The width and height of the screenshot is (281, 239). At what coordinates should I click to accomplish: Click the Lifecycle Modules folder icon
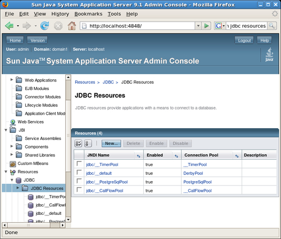(x=19, y=105)
